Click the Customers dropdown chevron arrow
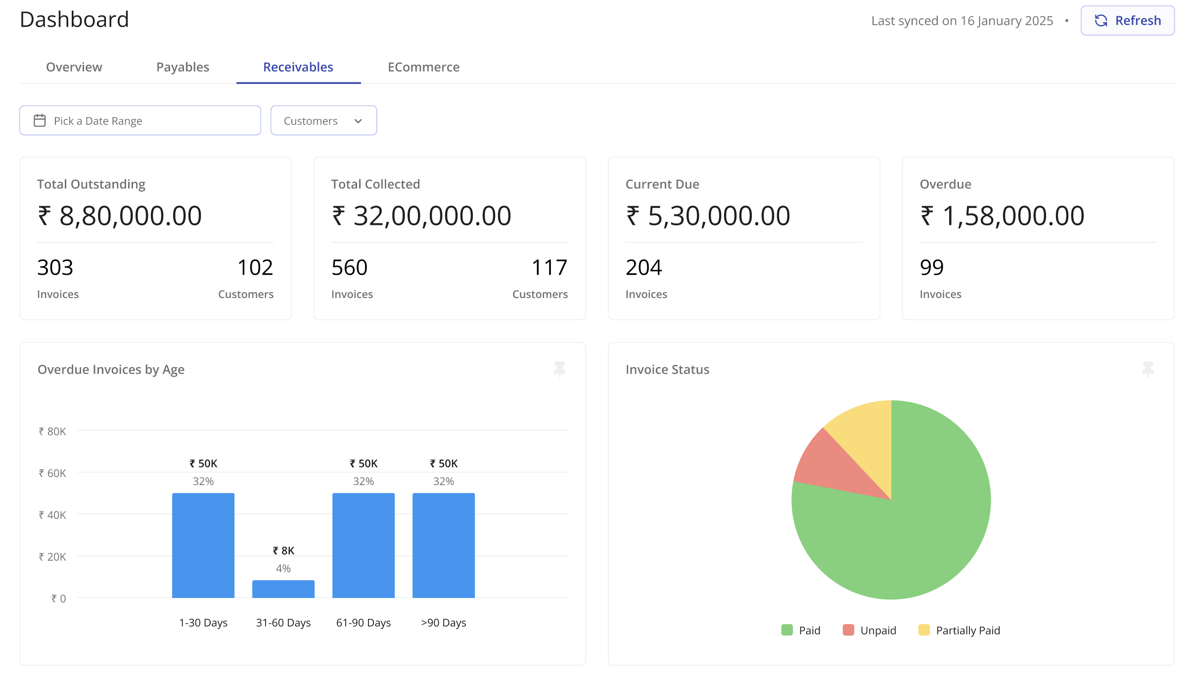This screenshot has width=1194, height=683. 359,121
